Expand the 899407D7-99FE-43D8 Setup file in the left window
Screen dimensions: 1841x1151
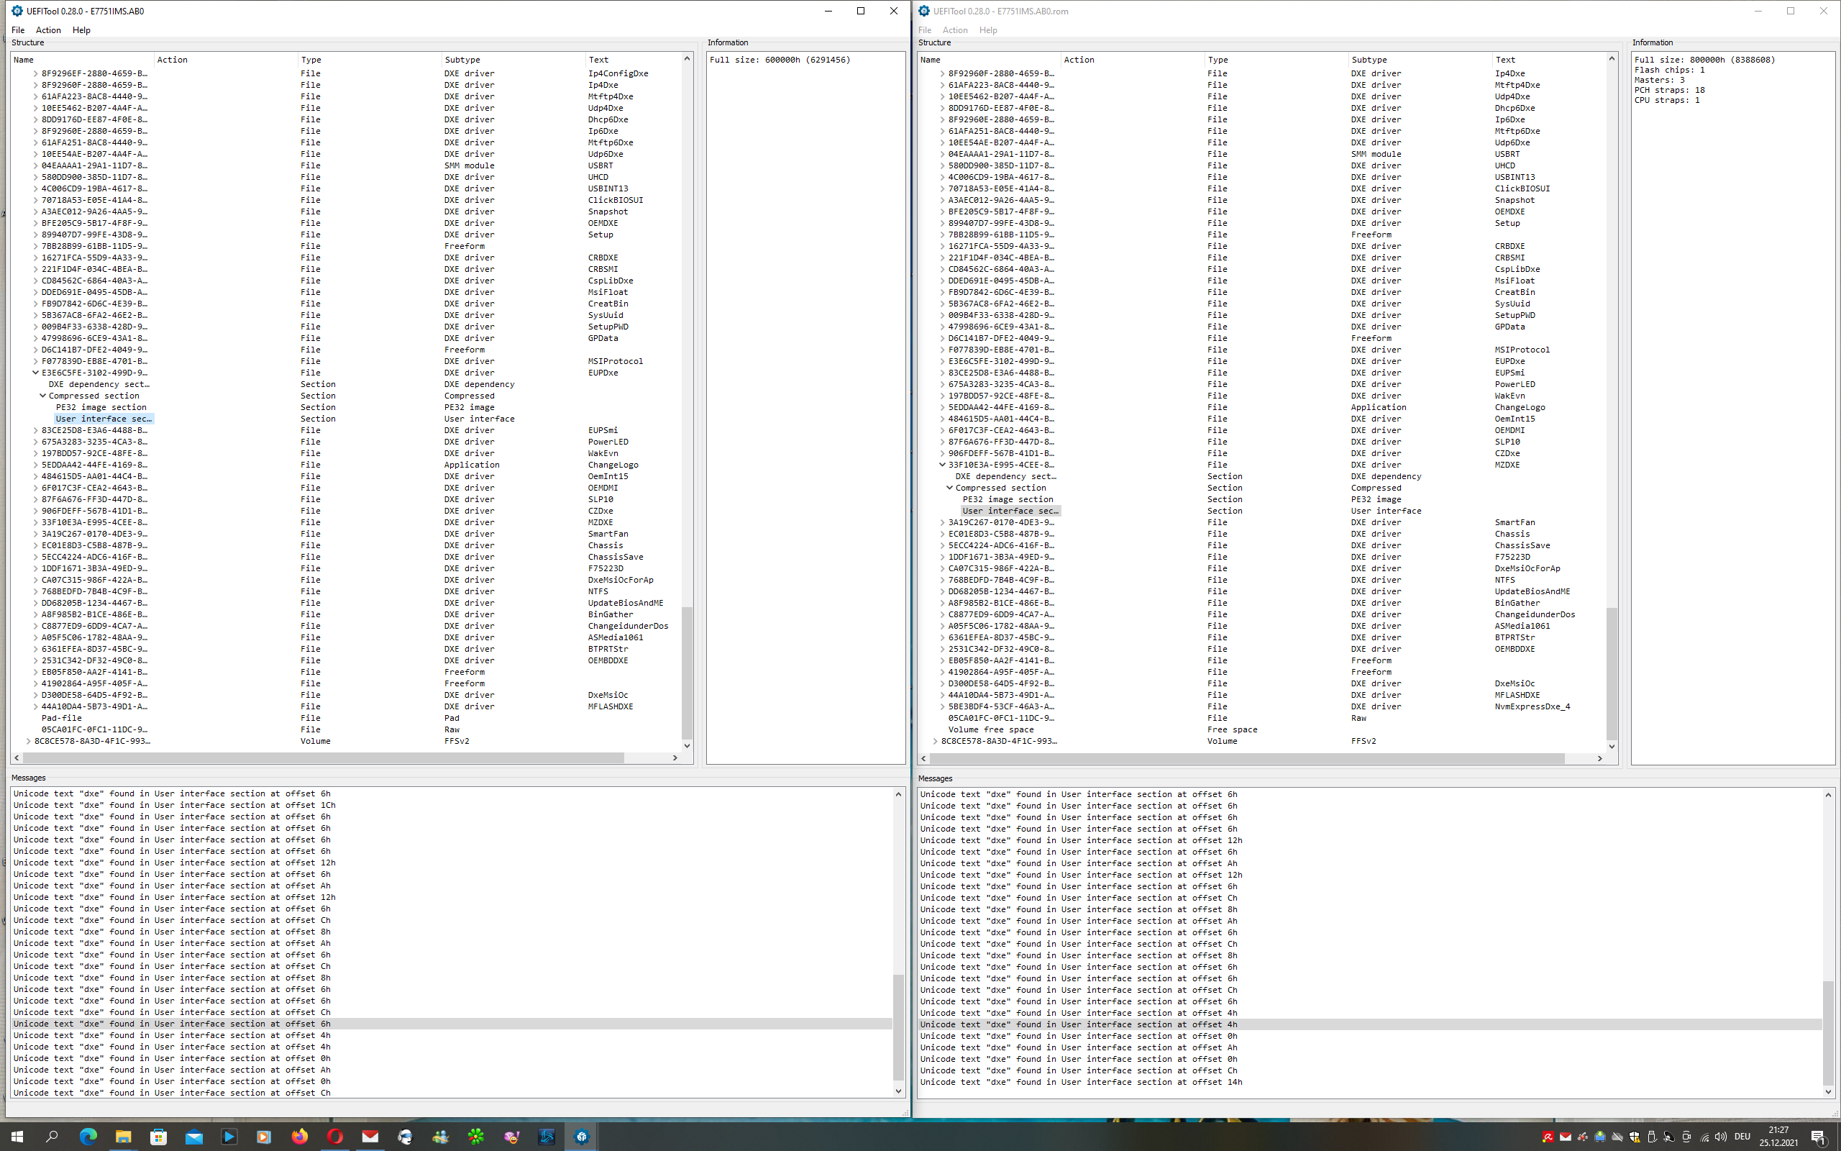click(x=35, y=235)
